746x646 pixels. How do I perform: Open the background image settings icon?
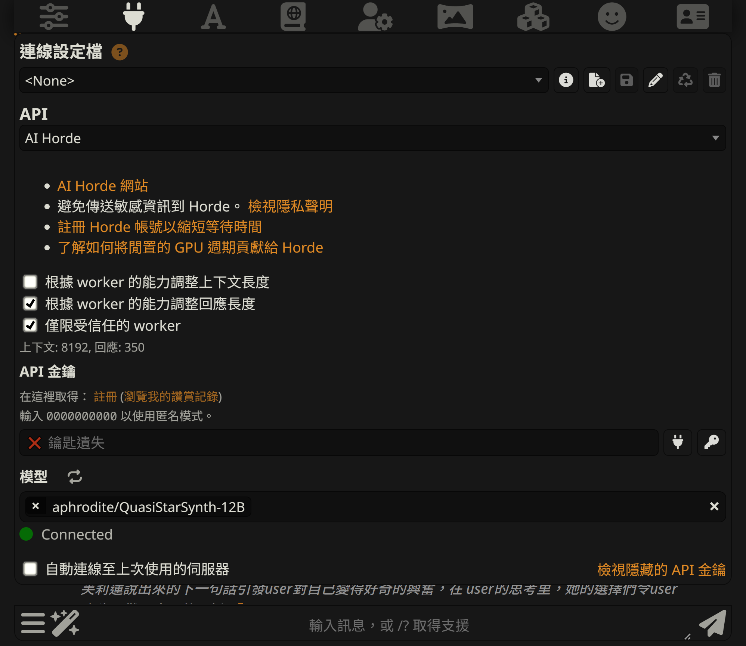455,17
